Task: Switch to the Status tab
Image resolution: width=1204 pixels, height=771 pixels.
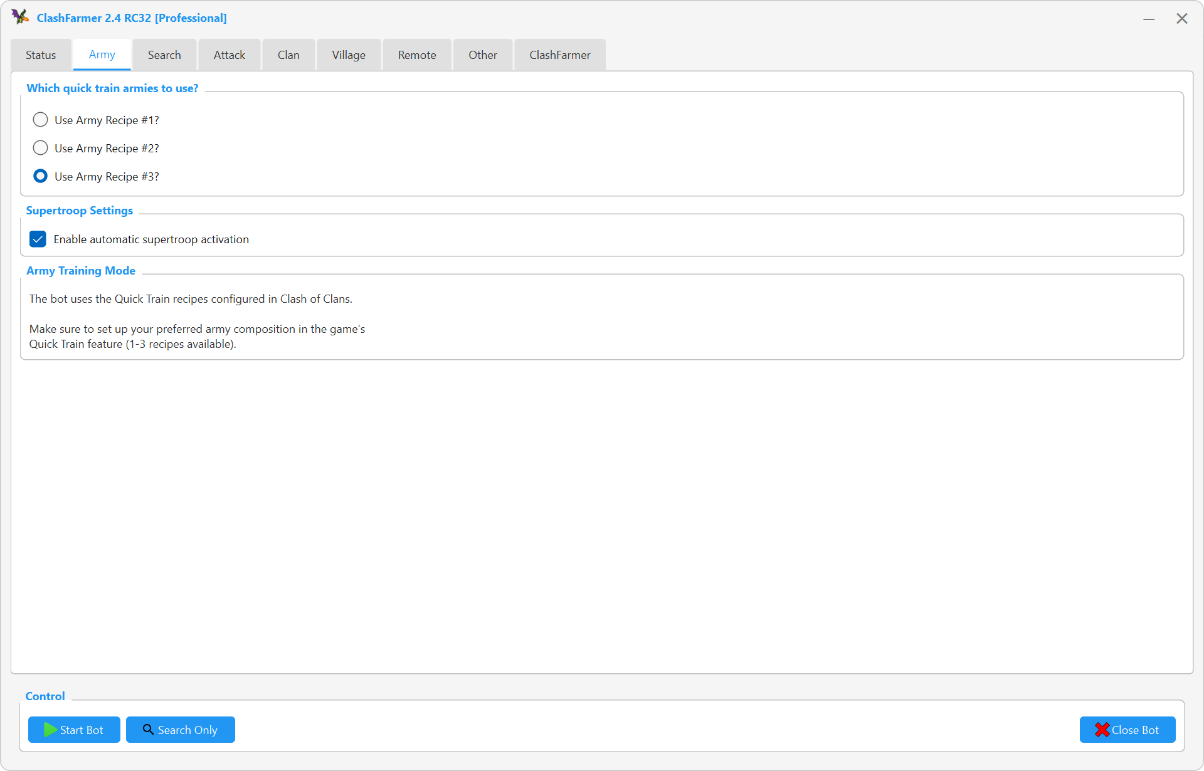Action: [x=41, y=55]
